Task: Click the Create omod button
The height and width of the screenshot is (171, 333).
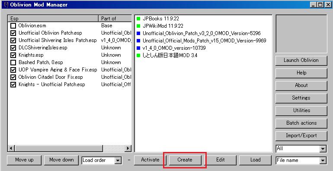Action: pos(185,160)
